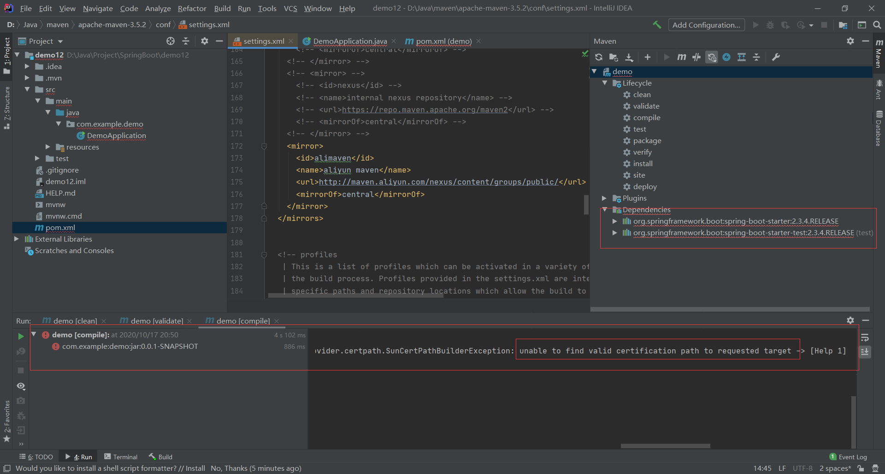Screen dimensions: 885x474
Task: Open demo [validate] run tab
Action: point(157,321)
